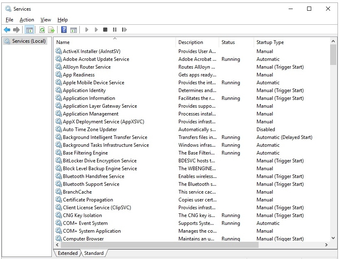Click the second play icon before Stop
This screenshot has height=259, width=340.
click(96, 30)
